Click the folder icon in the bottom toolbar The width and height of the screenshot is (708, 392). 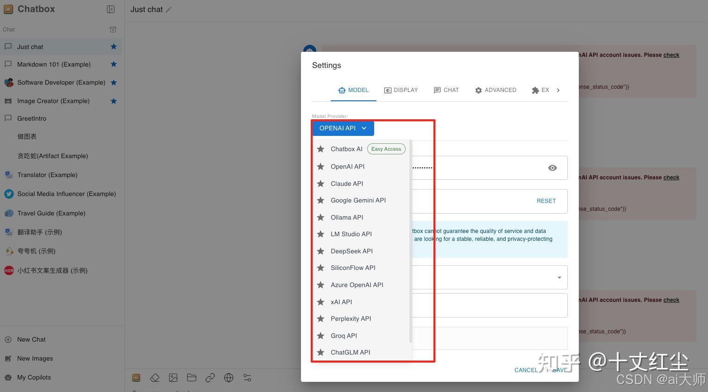tap(192, 378)
